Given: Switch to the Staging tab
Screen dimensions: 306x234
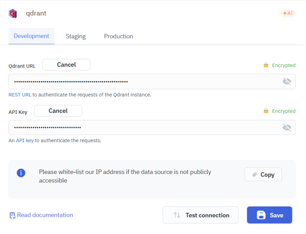Looking at the screenshot, I should pyautogui.click(x=76, y=36).
